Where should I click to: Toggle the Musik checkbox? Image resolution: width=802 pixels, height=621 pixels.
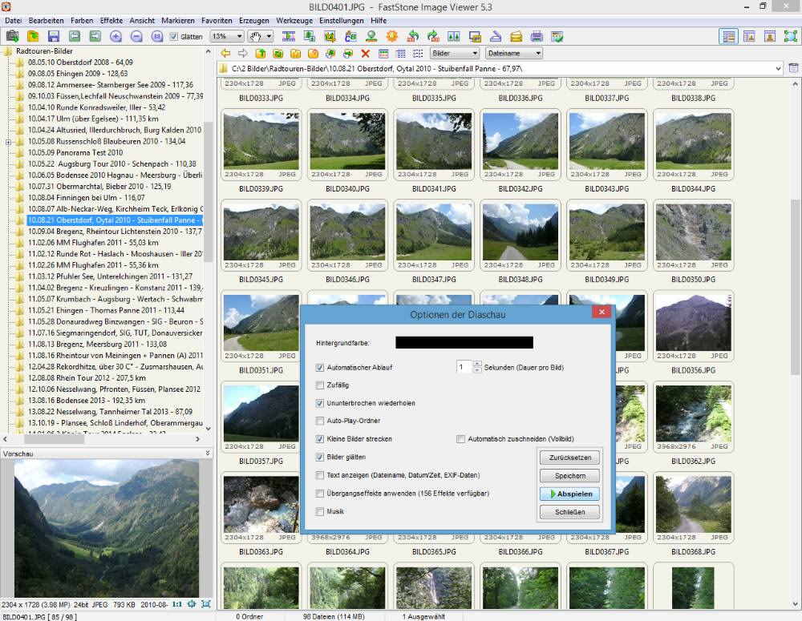(321, 511)
